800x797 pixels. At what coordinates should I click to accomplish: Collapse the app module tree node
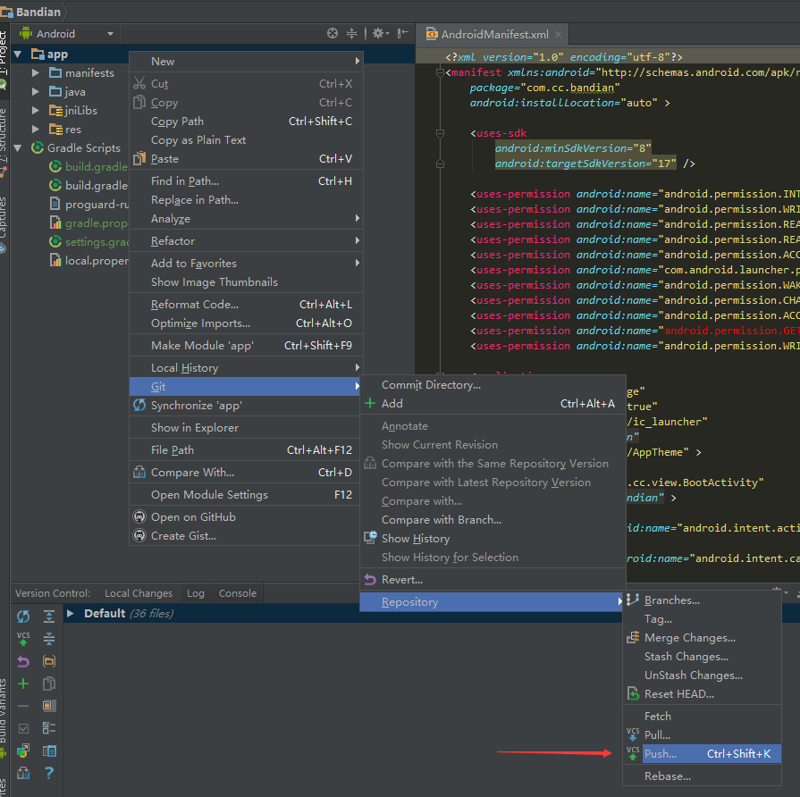coord(18,54)
